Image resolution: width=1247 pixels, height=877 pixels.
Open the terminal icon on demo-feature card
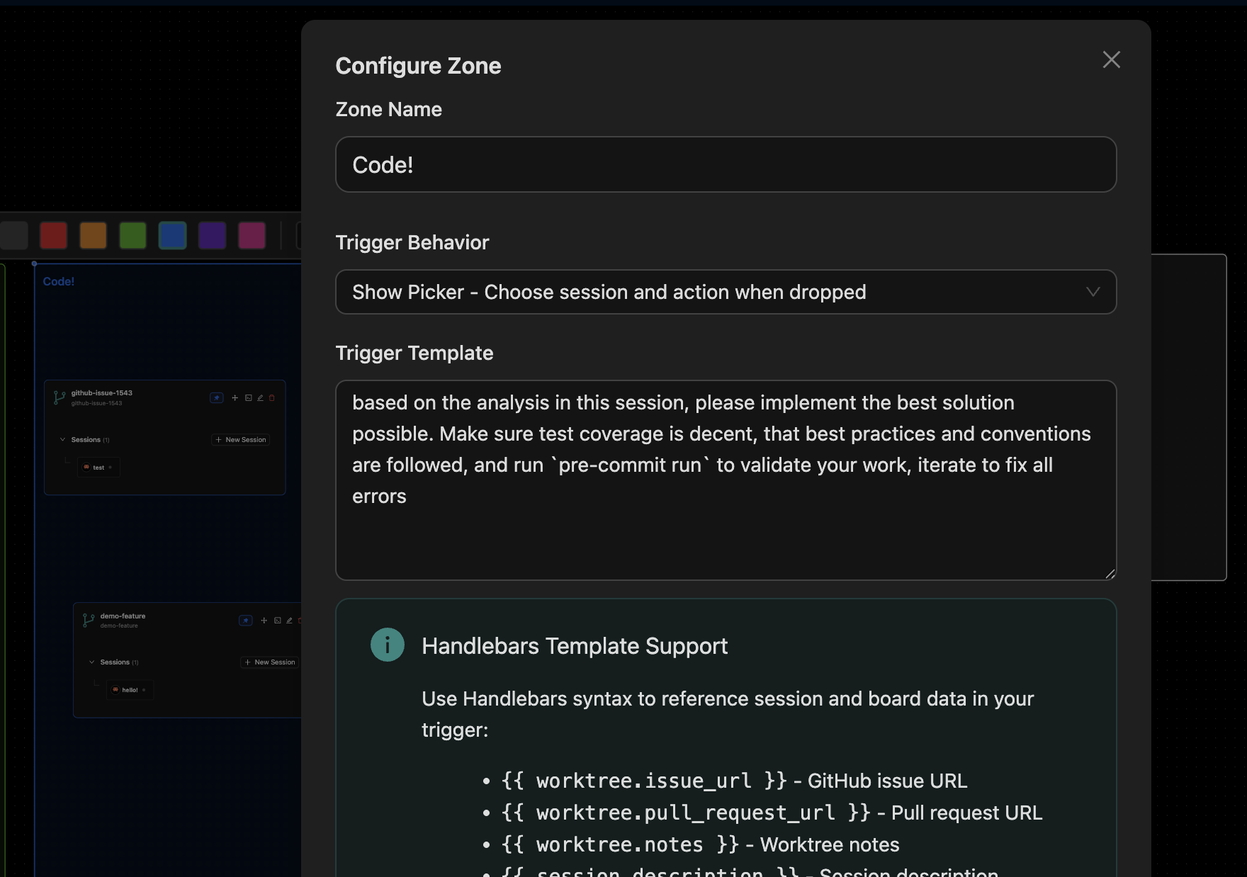(278, 620)
